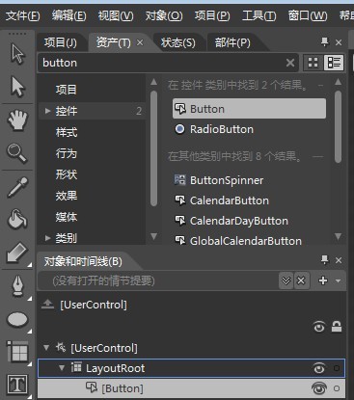
Task: Open the 对象(O) menu
Action: point(164,15)
